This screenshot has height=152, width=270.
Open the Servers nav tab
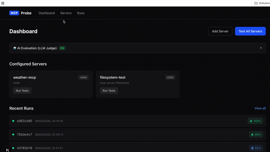point(66,13)
